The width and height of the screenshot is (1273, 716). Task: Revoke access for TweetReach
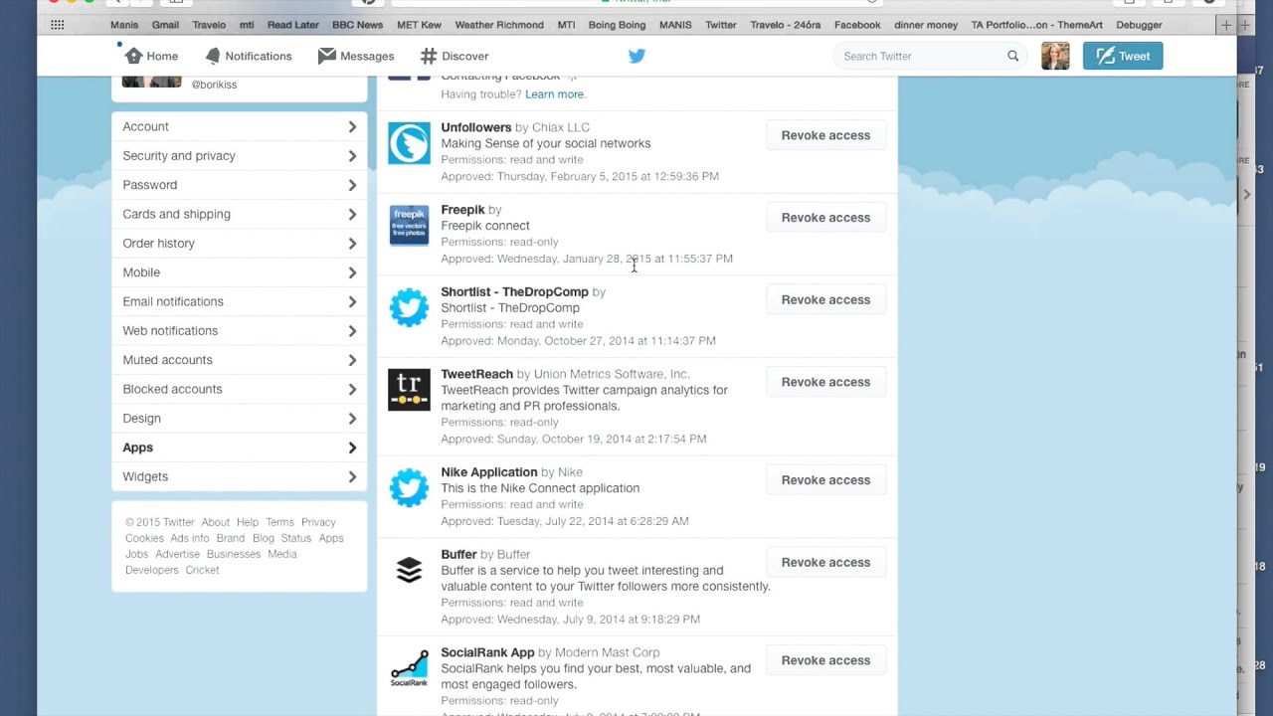[x=825, y=382]
